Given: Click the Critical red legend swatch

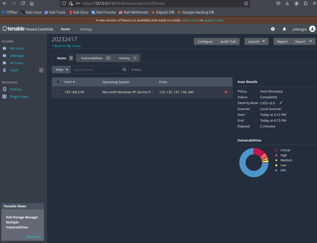Looking at the screenshot, I should pos(276,150).
